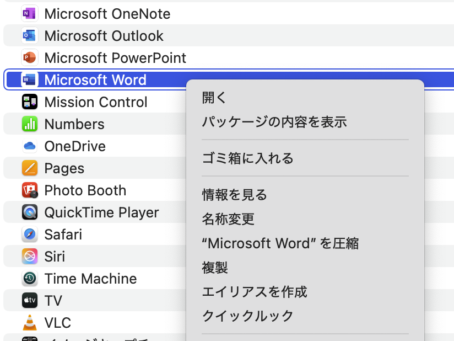Select the QuickTime Player list row
Screen dimensions: 454x341
pyautogui.click(x=101, y=212)
